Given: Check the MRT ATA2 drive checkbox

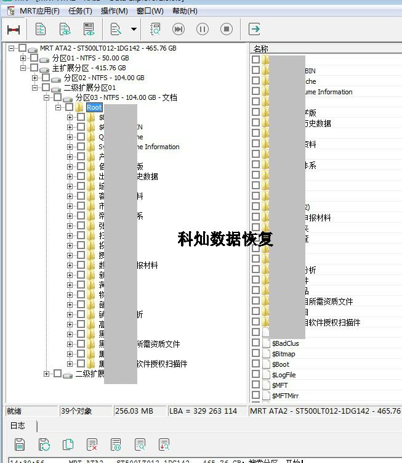Looking at the screenshot, I should pyautogui.click(x=22, y=48).
